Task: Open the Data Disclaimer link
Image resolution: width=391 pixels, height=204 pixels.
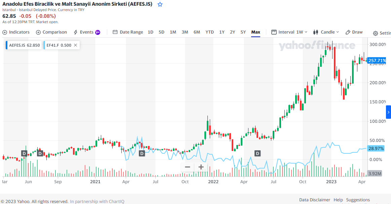Action: tap(315, 200)
